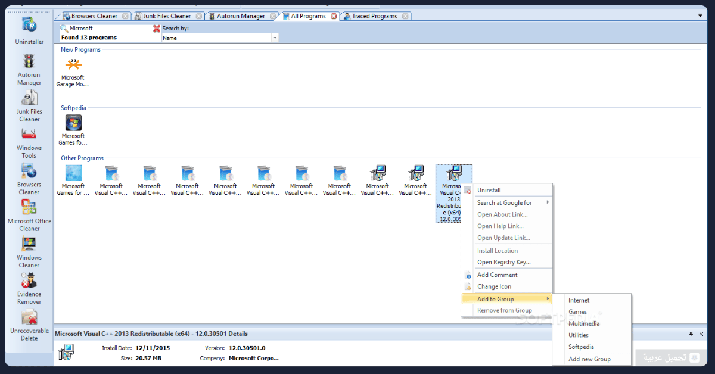Image resolution: width=715 pixels, height=374 pixels.
Task: Pin the Details panel
Action: click(x=691, y=334)
